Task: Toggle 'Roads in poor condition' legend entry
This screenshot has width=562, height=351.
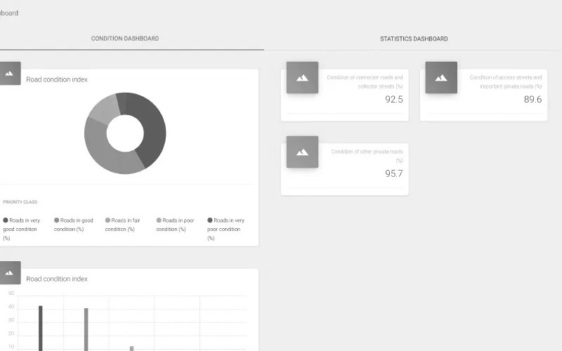Action: coord(175,225)
